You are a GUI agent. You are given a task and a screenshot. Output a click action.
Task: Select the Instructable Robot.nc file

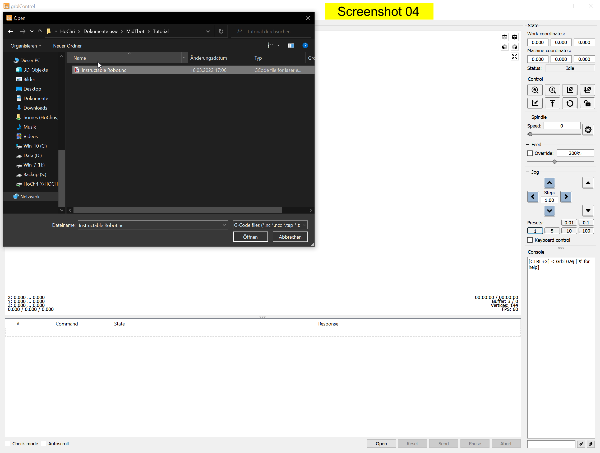click(x=104, y=70)
